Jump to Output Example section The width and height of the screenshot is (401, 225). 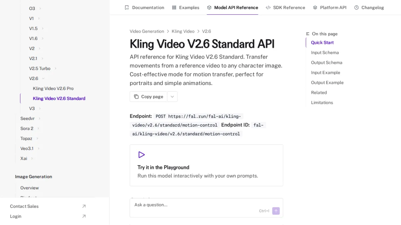point(327,82)
